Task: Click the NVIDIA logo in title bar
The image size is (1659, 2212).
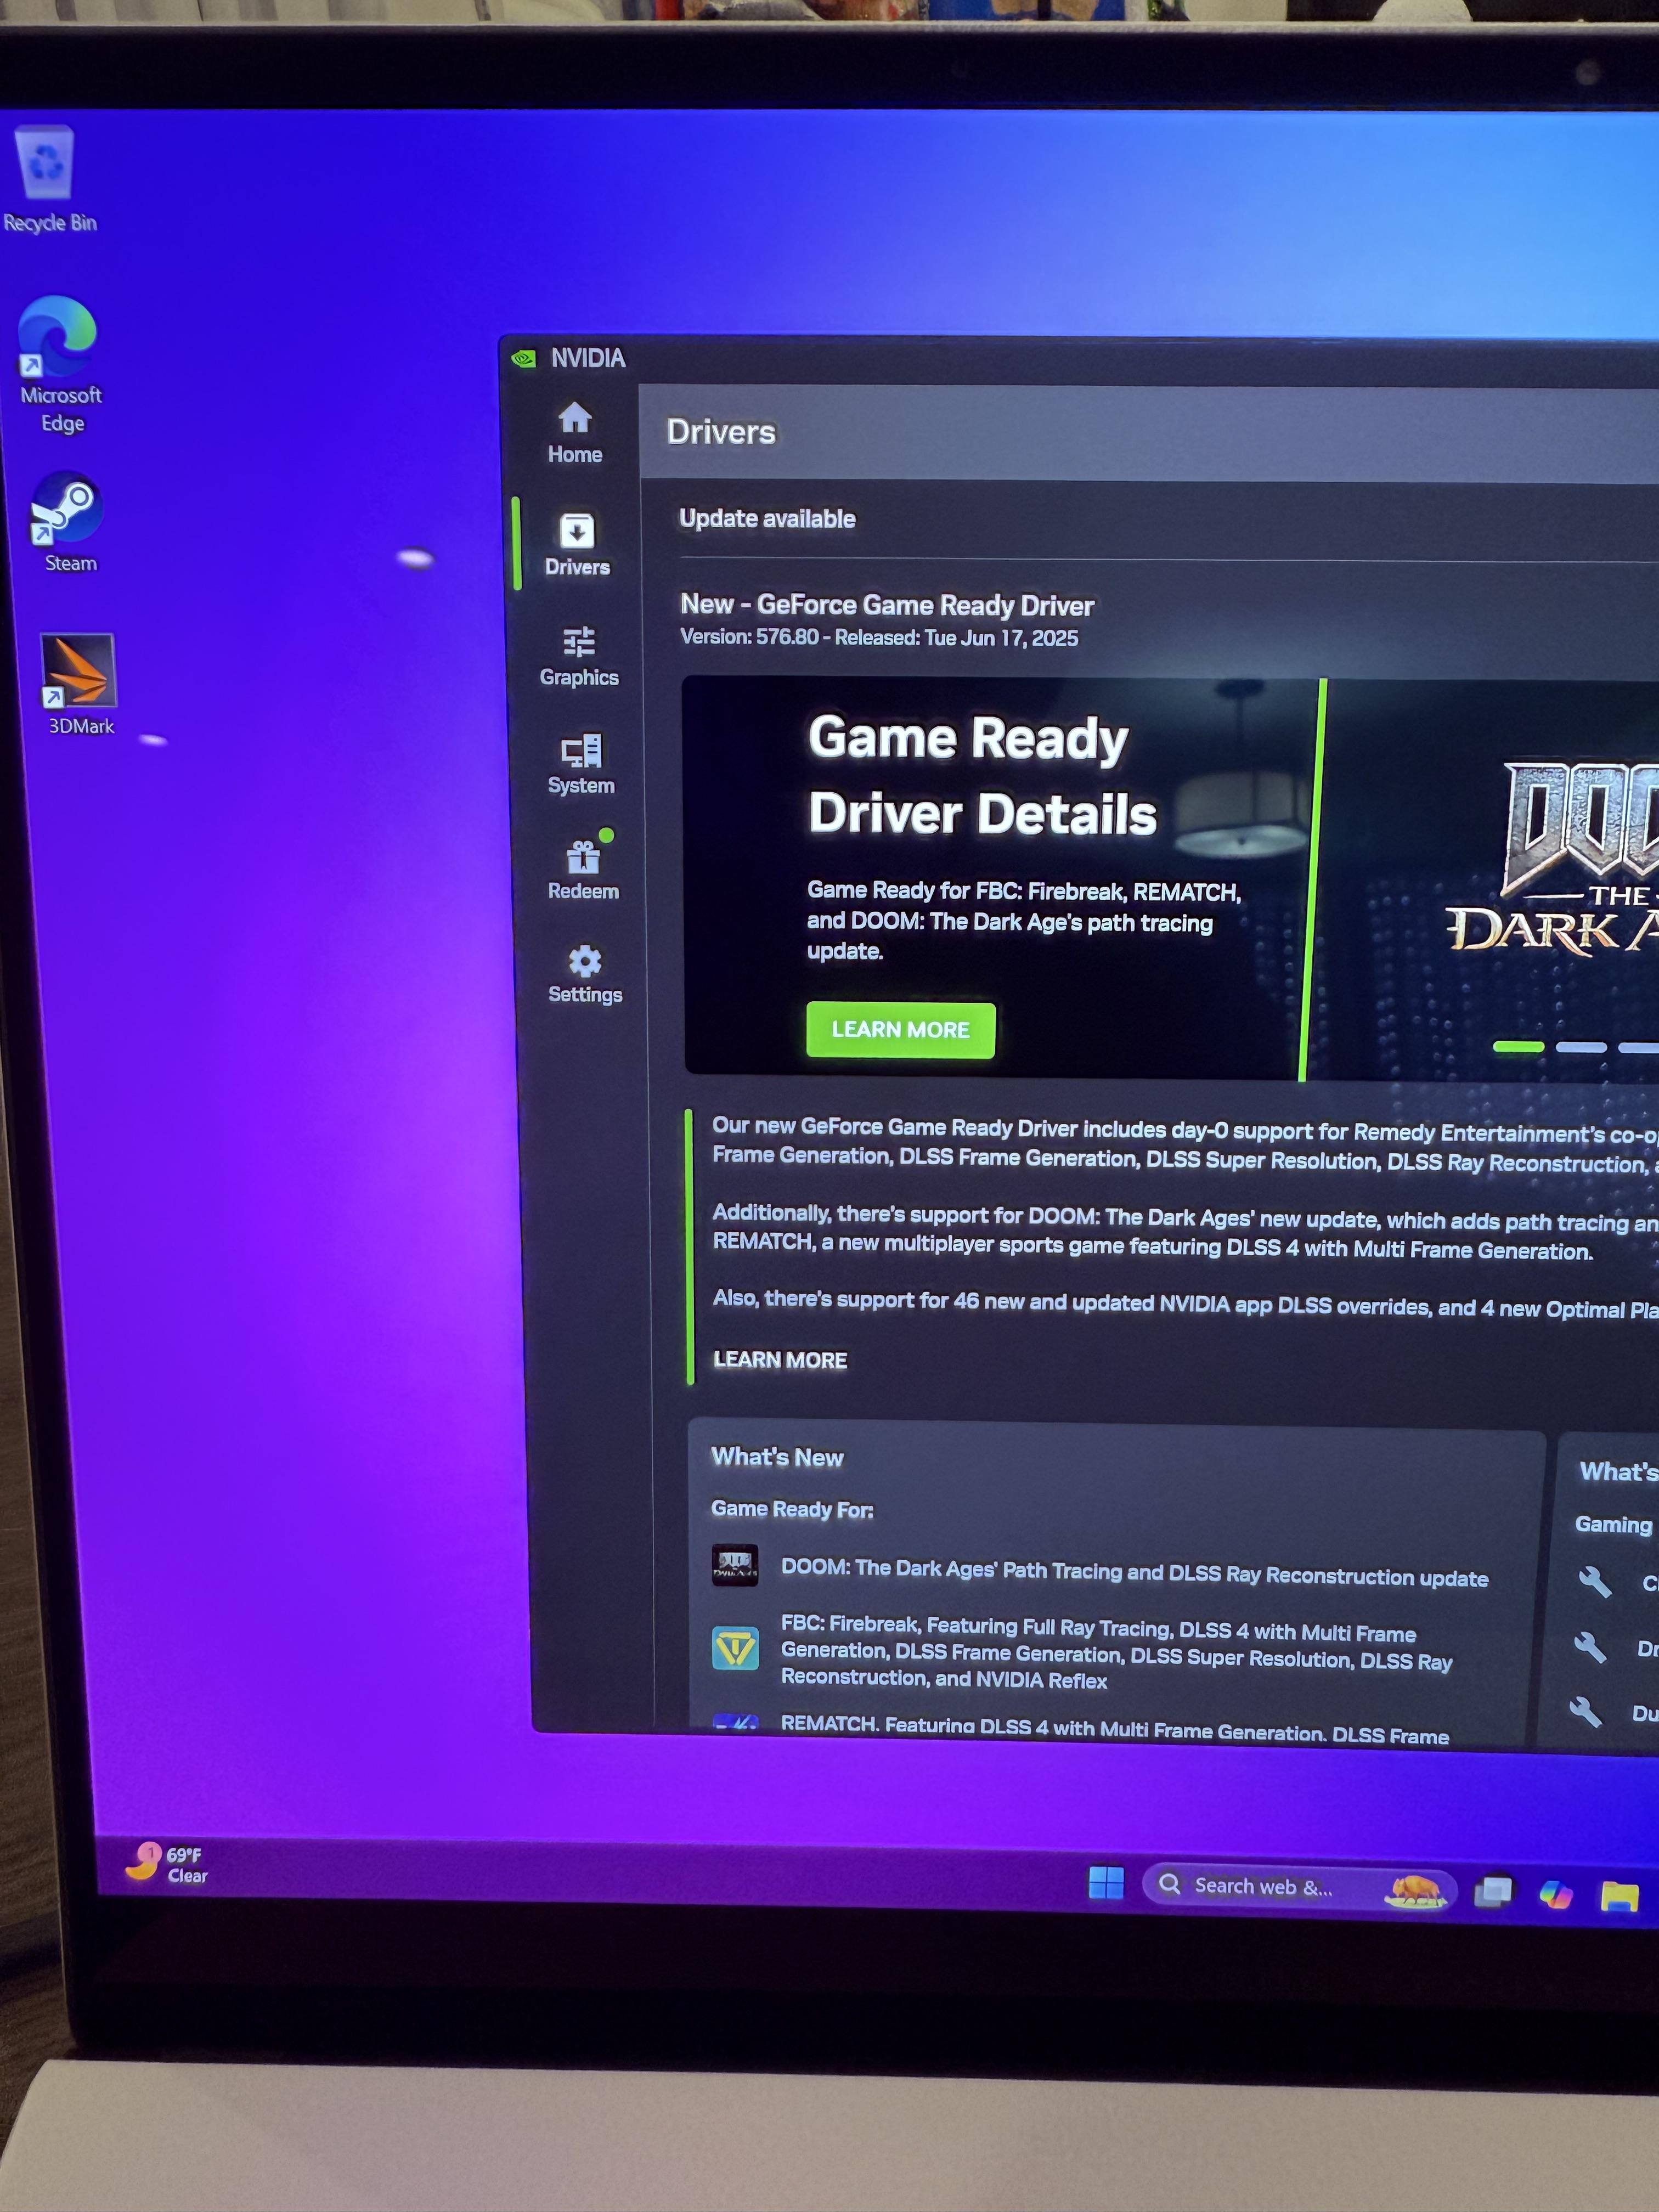Action: point(523,358)
